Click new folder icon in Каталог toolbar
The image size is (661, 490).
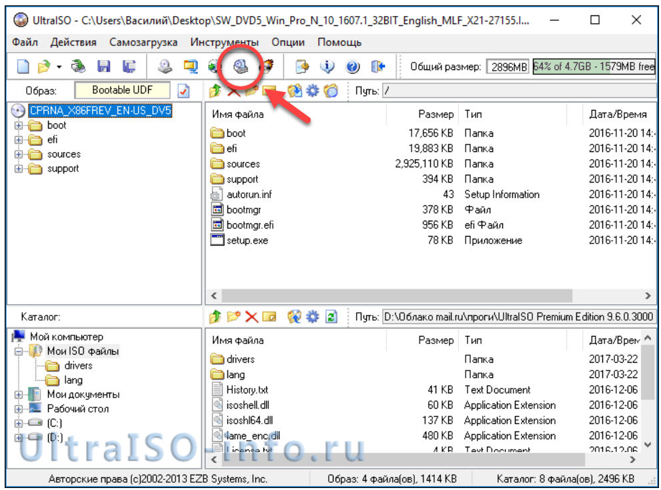[233, 317]
